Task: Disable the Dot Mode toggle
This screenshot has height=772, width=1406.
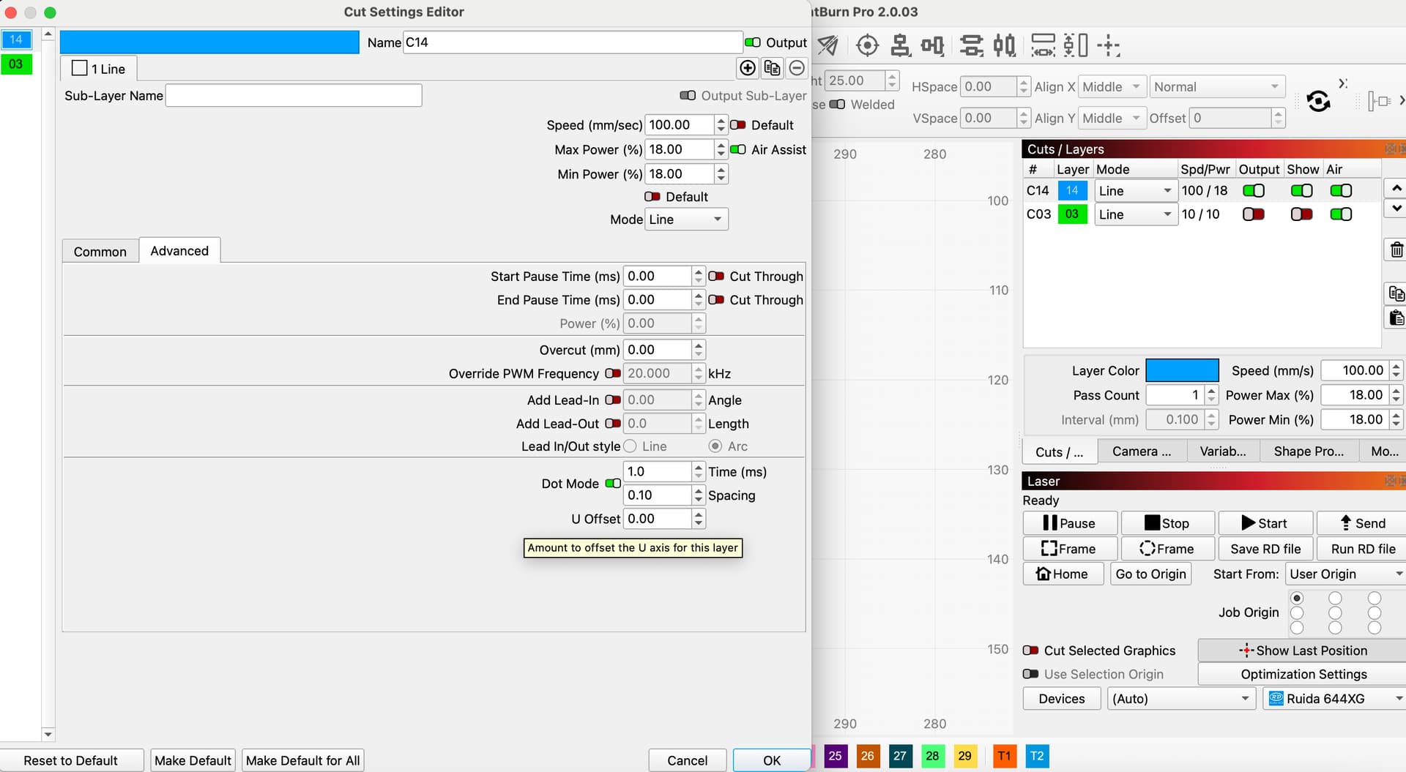Action: point(613,484)
